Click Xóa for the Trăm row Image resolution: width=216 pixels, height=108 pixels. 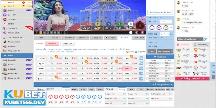(x=141, y=69)
